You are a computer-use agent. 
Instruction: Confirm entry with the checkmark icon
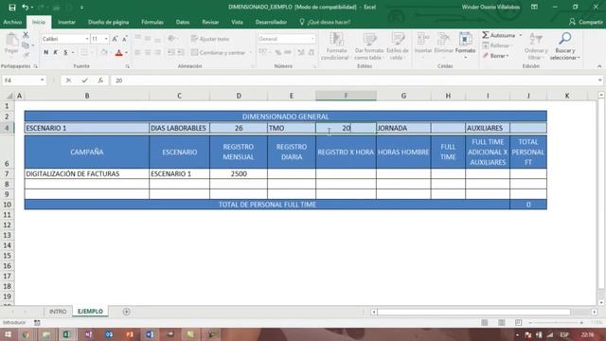click(x=84, y=80)
